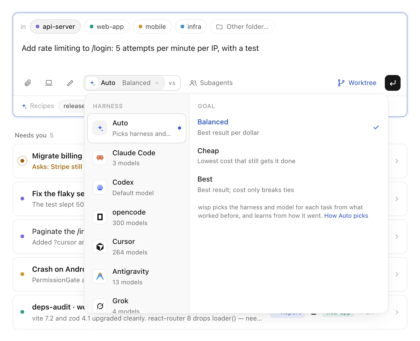Screen dimensions: 420x341
Task: Select the Auto harness menu entry
Action: (137, 128)
